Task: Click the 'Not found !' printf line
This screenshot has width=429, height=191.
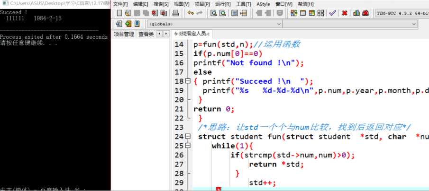Action: pos(248,63)
